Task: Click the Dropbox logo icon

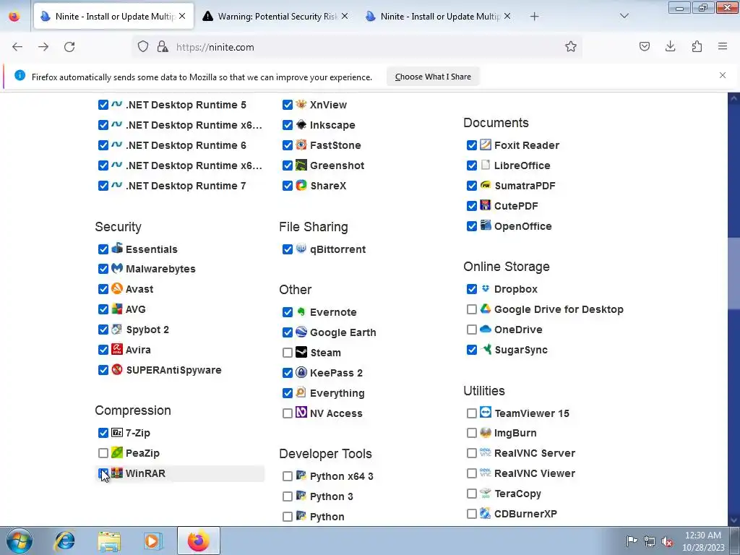Action: coord(485,289)
